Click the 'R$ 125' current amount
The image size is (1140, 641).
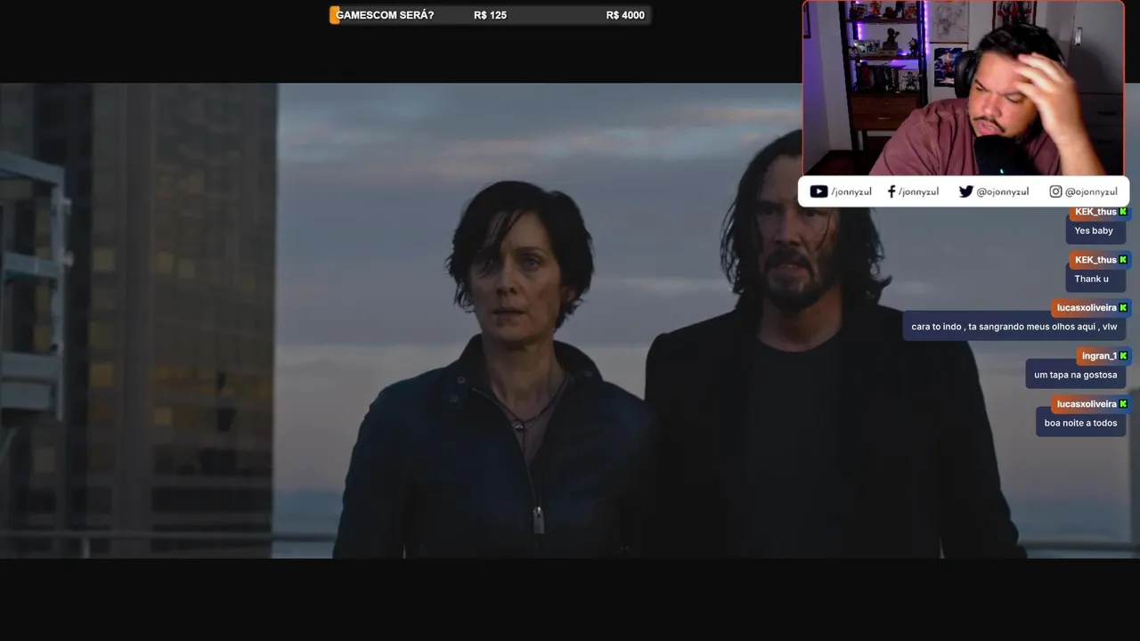click(x=490, y=15)
